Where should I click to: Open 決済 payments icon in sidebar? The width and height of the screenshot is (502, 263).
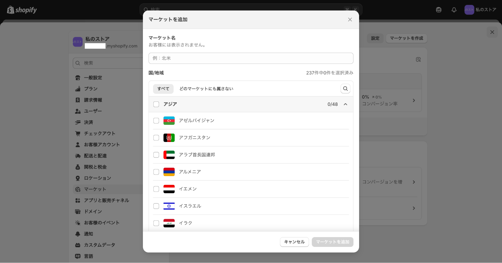click(x=78, y=122)
